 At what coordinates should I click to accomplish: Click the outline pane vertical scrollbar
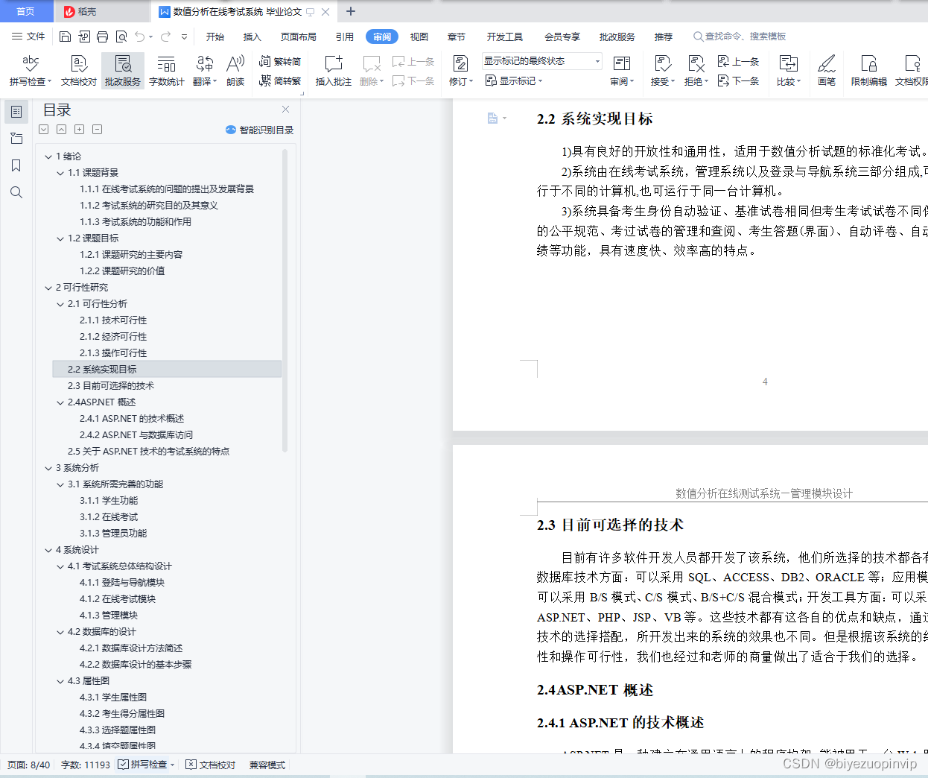[285, 301]
